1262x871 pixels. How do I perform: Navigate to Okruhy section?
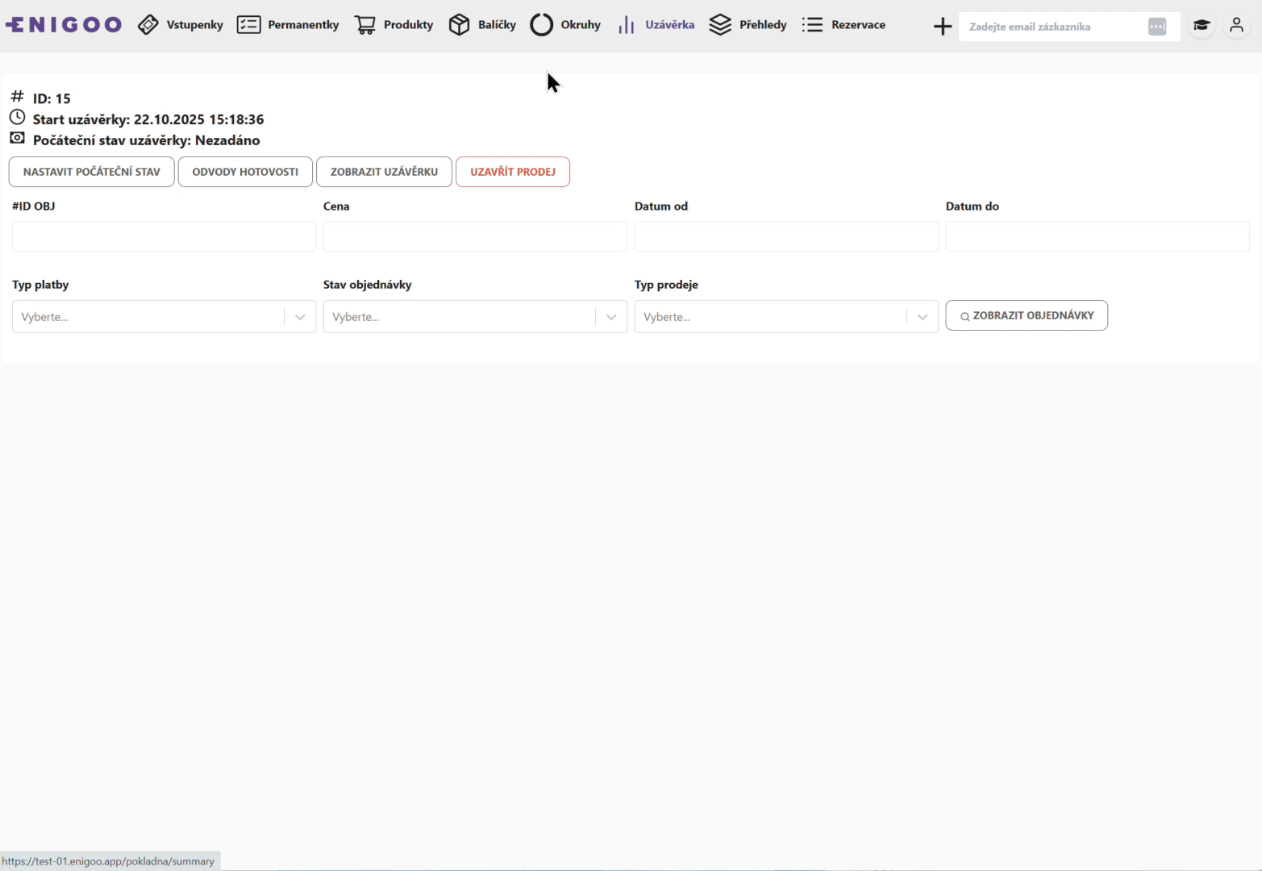pos(565,25)
